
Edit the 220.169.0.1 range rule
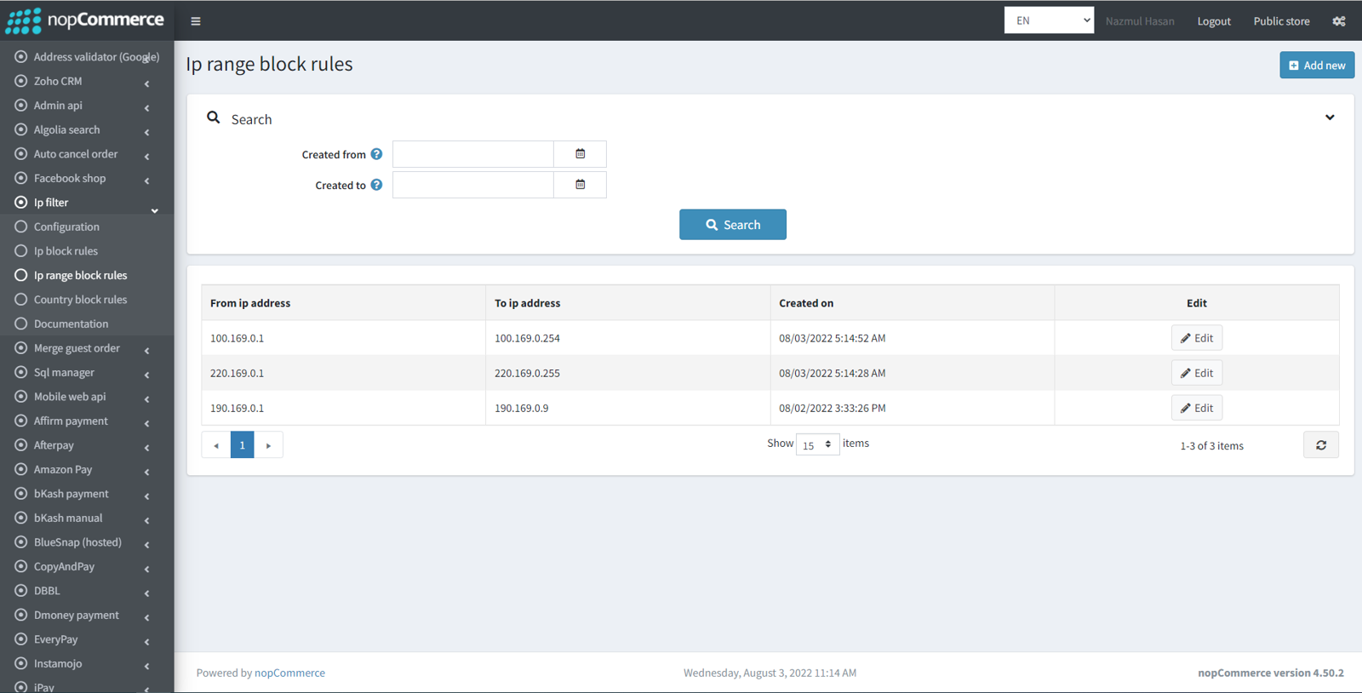click(1197, 373)
